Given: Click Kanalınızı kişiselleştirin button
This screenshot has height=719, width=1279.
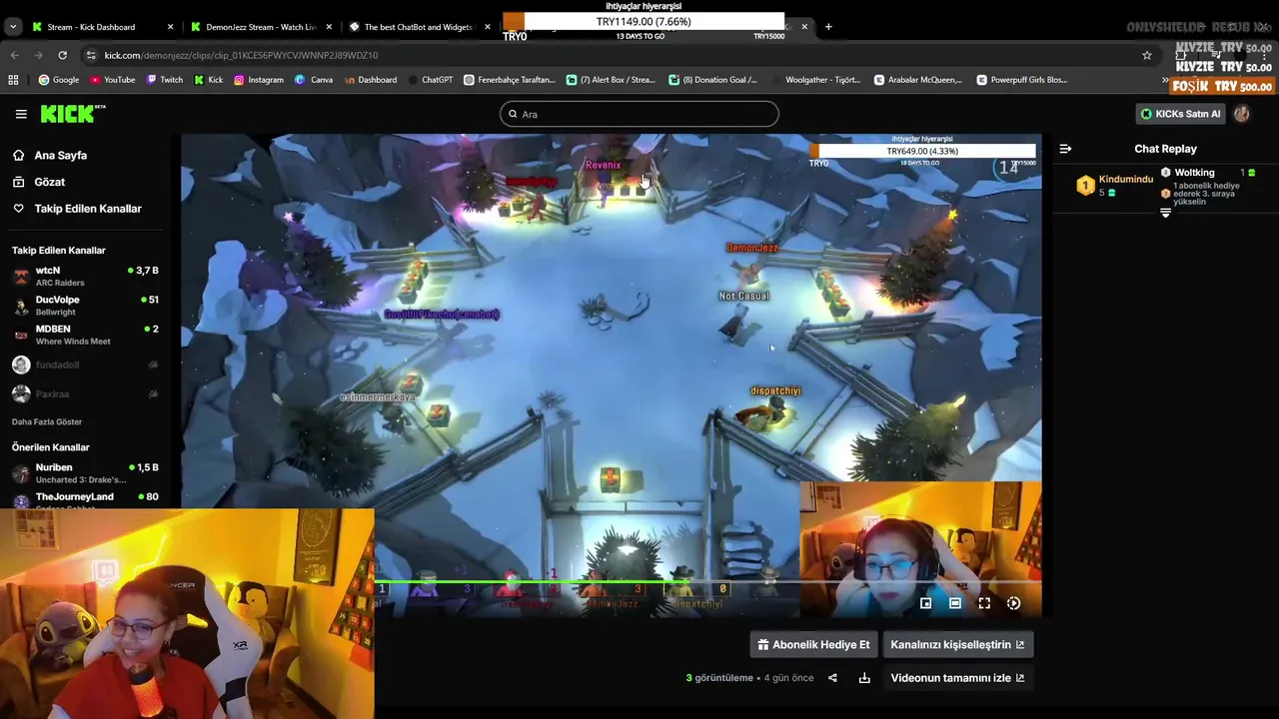Looking at the screenshot, I should pyautogui.click(x=957, y=644).
